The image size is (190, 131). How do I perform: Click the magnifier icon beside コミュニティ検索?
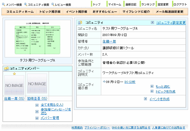[x=26, y=5]
